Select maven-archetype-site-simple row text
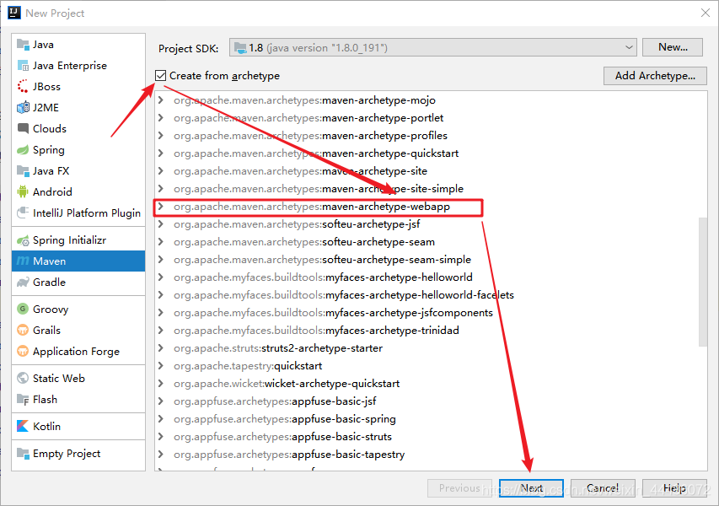This screenshot has height=506, width=719. (x=319, y=189)
